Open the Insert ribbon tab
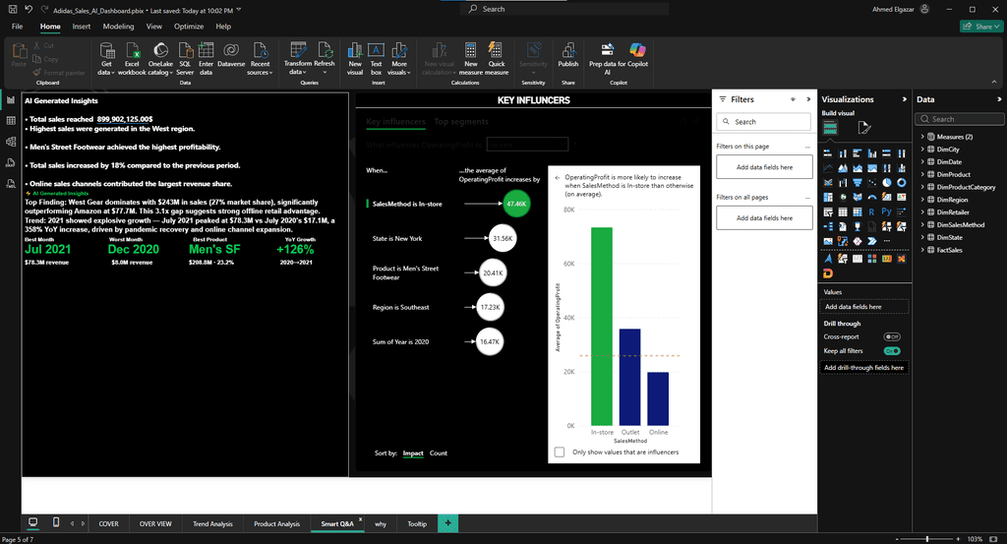 81,27
